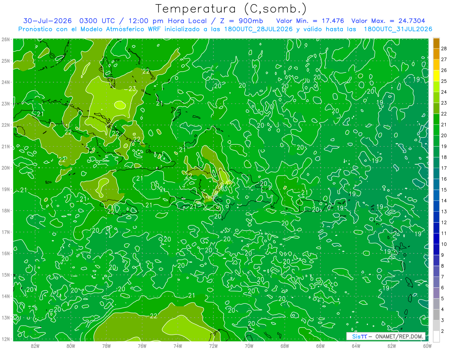
Task: Click the "Valor Min. = 17.476" value
Action: pyautogui.click(x=310, y=21)
